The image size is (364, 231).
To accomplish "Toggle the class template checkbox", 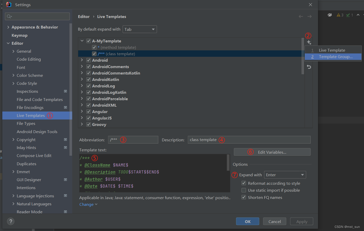I will (94, 54).
